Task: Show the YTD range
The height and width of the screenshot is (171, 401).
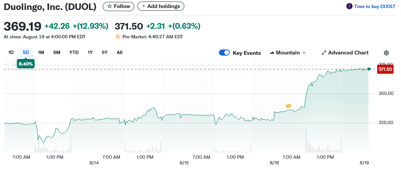Action: (74, 53)
